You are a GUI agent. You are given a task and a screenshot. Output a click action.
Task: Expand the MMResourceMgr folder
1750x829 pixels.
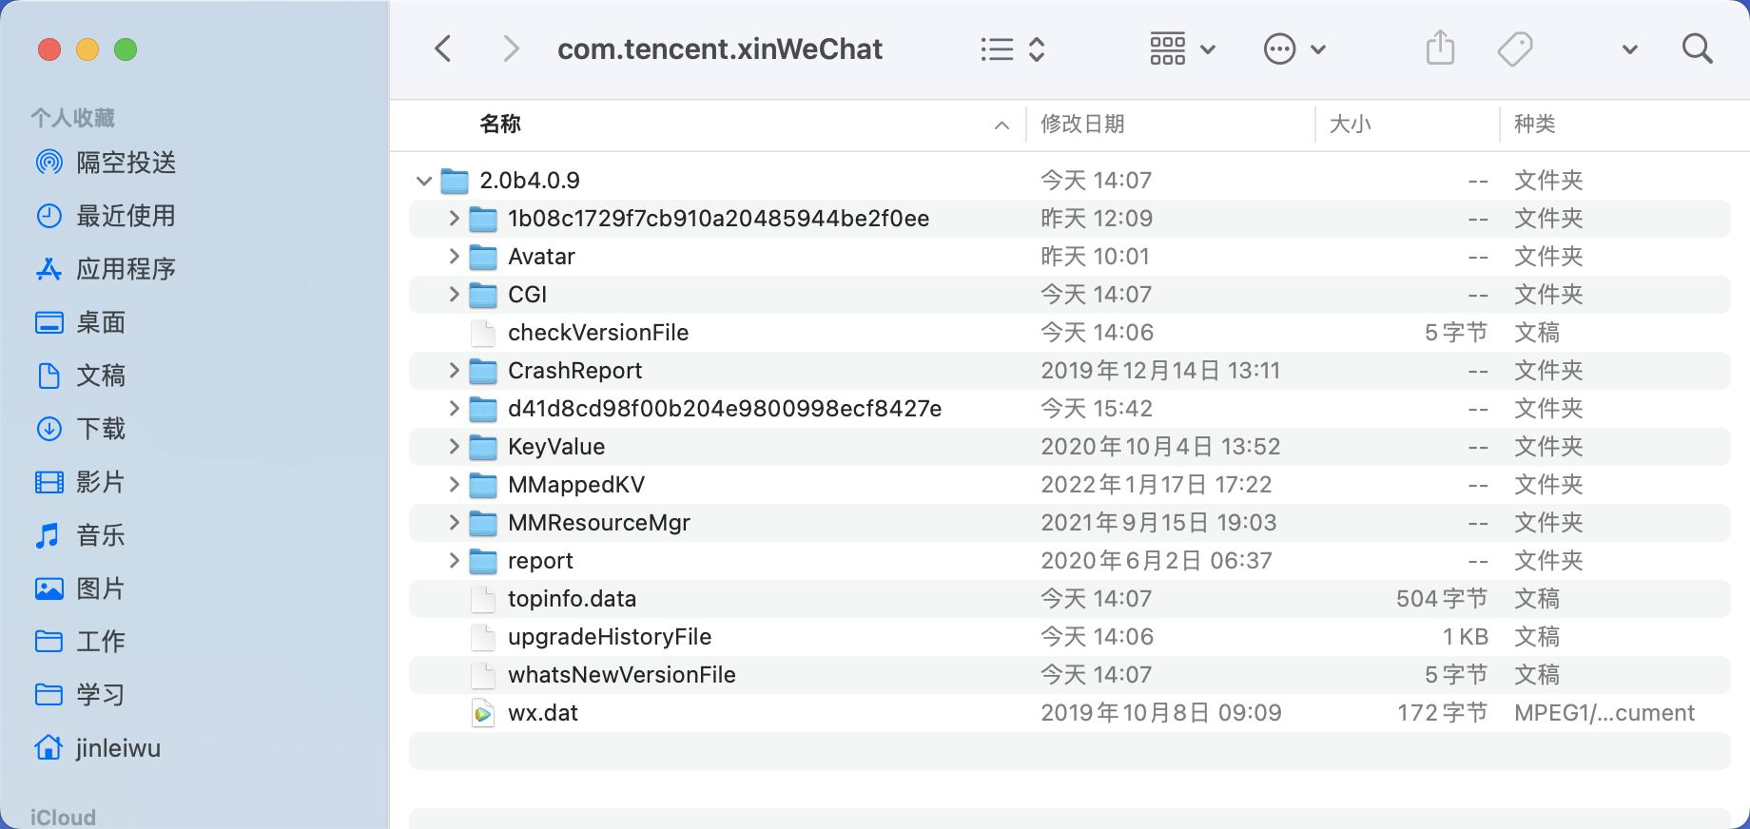[454, 523]
